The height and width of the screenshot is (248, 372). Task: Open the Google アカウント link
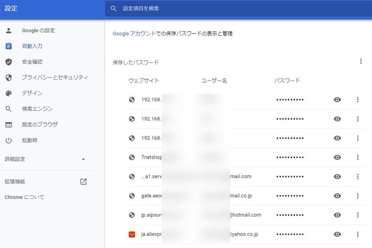coord(134,34)
